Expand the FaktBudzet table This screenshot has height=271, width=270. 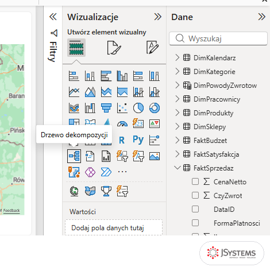178,140
